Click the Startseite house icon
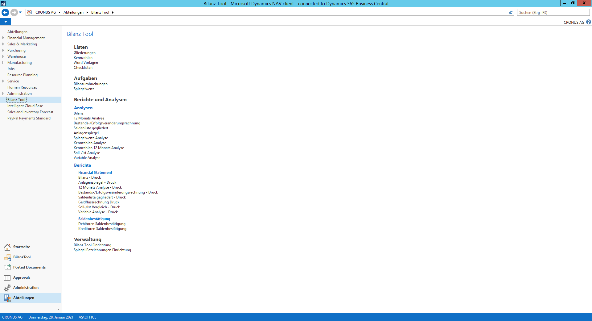The width and height of the screenshot is (592, 321). [x=7, y=247]
